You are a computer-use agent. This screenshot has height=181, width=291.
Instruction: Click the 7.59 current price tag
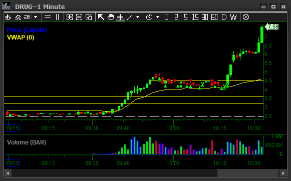271,26
